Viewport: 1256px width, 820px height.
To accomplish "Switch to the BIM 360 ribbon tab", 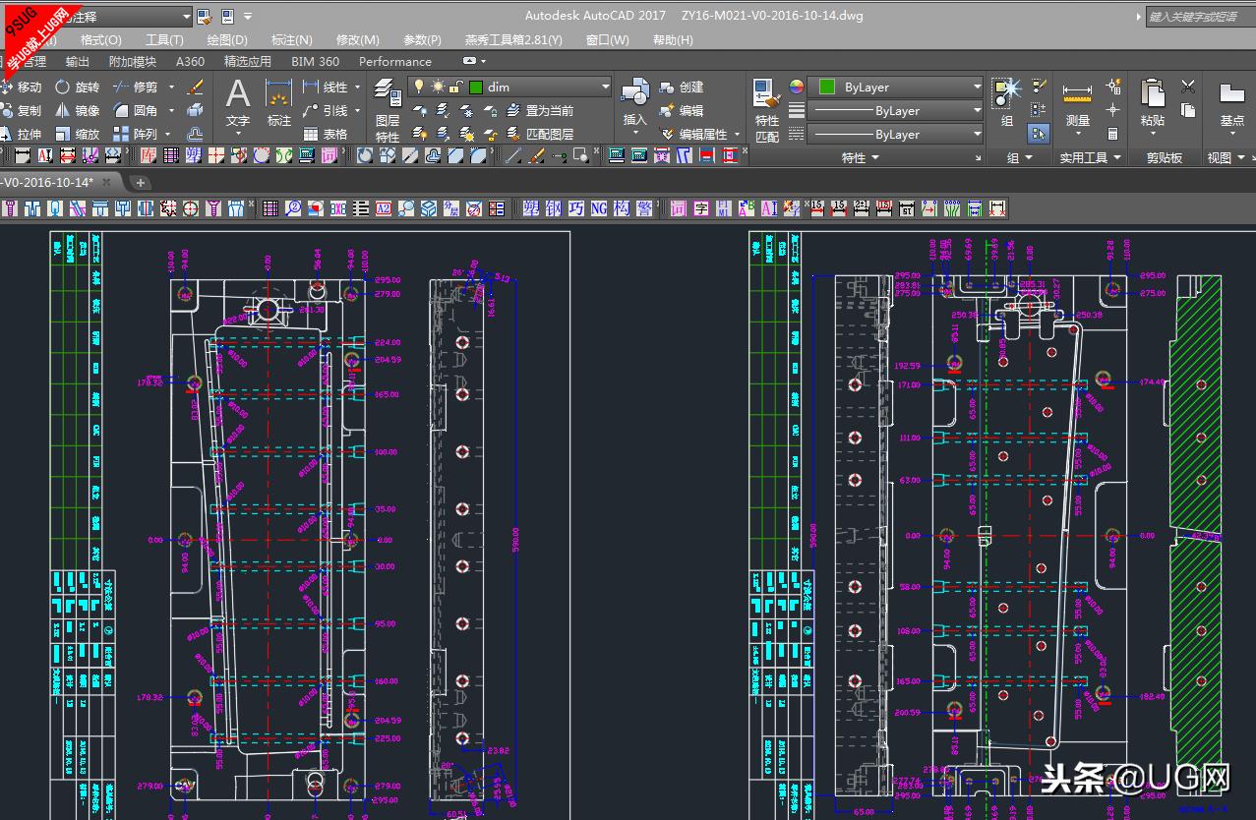I will (x=315, y=61).
